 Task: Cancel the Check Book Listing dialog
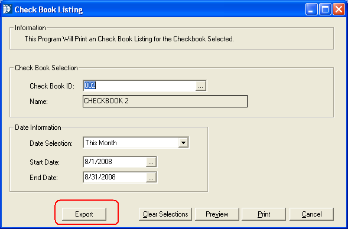click(311, 214)
